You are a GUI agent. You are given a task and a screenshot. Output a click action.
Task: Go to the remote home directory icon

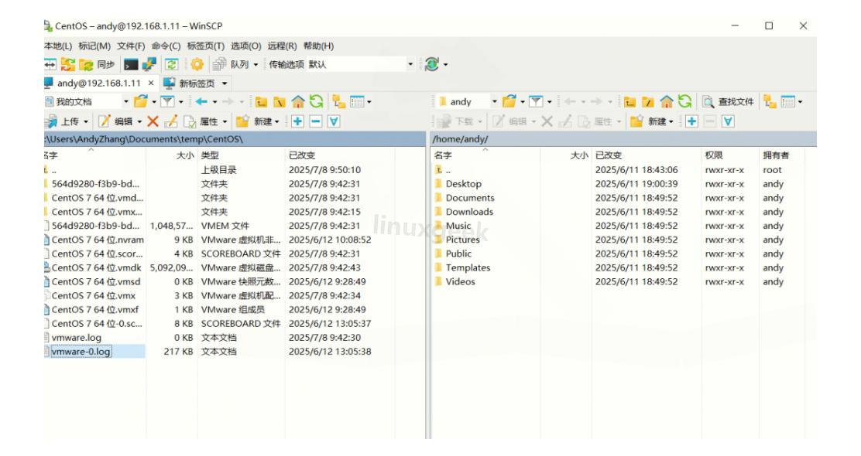coord(667,101)
